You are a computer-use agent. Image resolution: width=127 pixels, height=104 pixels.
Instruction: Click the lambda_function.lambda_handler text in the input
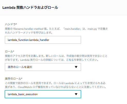[x=28, y=40]
